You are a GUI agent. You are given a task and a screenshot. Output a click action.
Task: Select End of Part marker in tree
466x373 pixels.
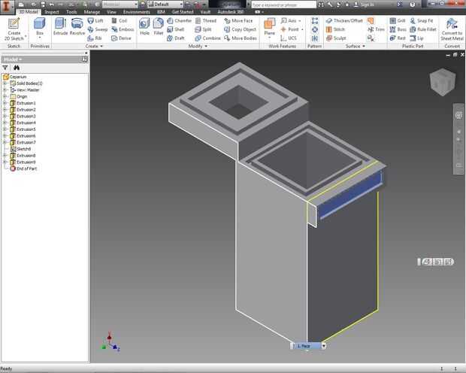(x=24, y=168)
